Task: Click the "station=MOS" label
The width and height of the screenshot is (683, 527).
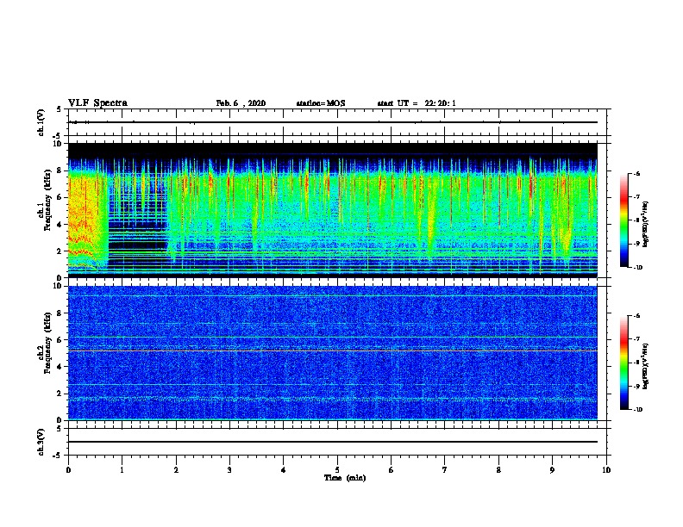Action: point(321,103)
